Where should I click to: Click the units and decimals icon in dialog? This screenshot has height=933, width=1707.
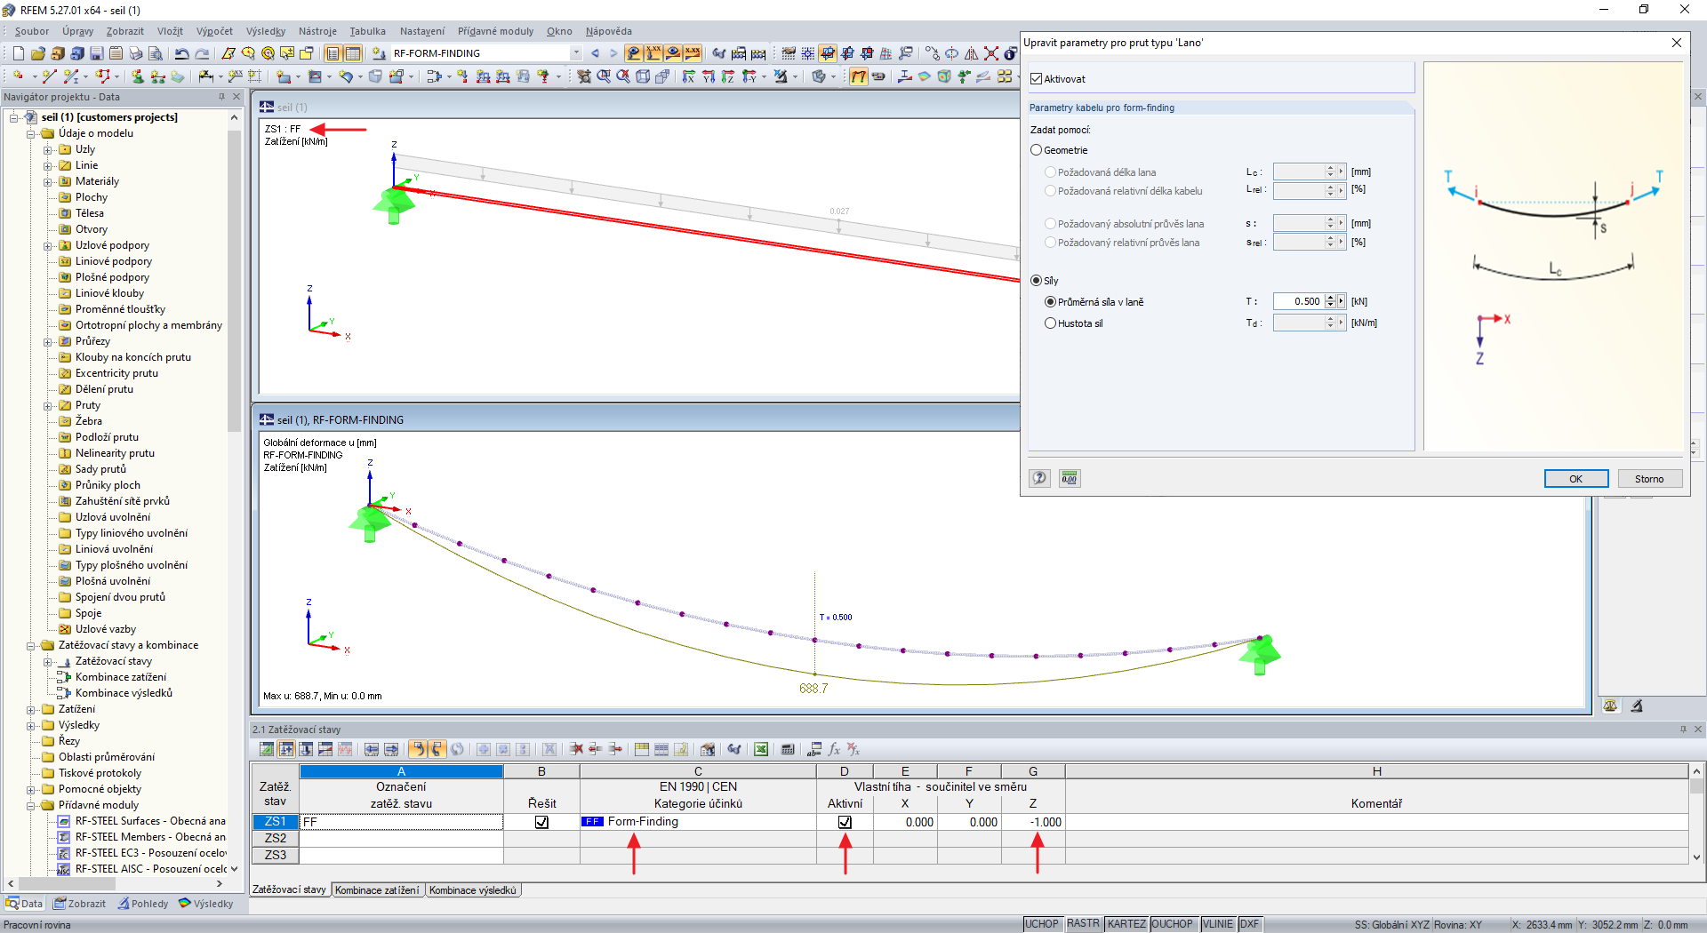click(1070, 478)
